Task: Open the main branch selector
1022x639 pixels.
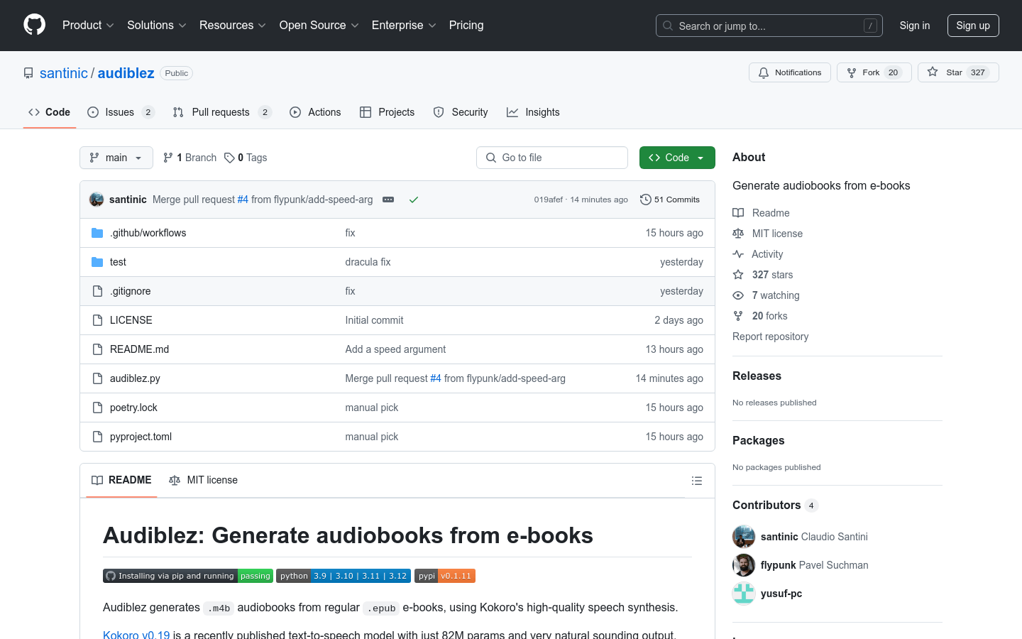Action: pyautogui.click(x=116, y=158)
